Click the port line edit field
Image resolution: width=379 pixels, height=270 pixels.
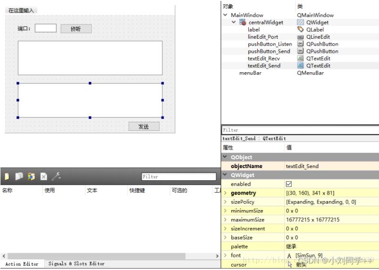46,28
